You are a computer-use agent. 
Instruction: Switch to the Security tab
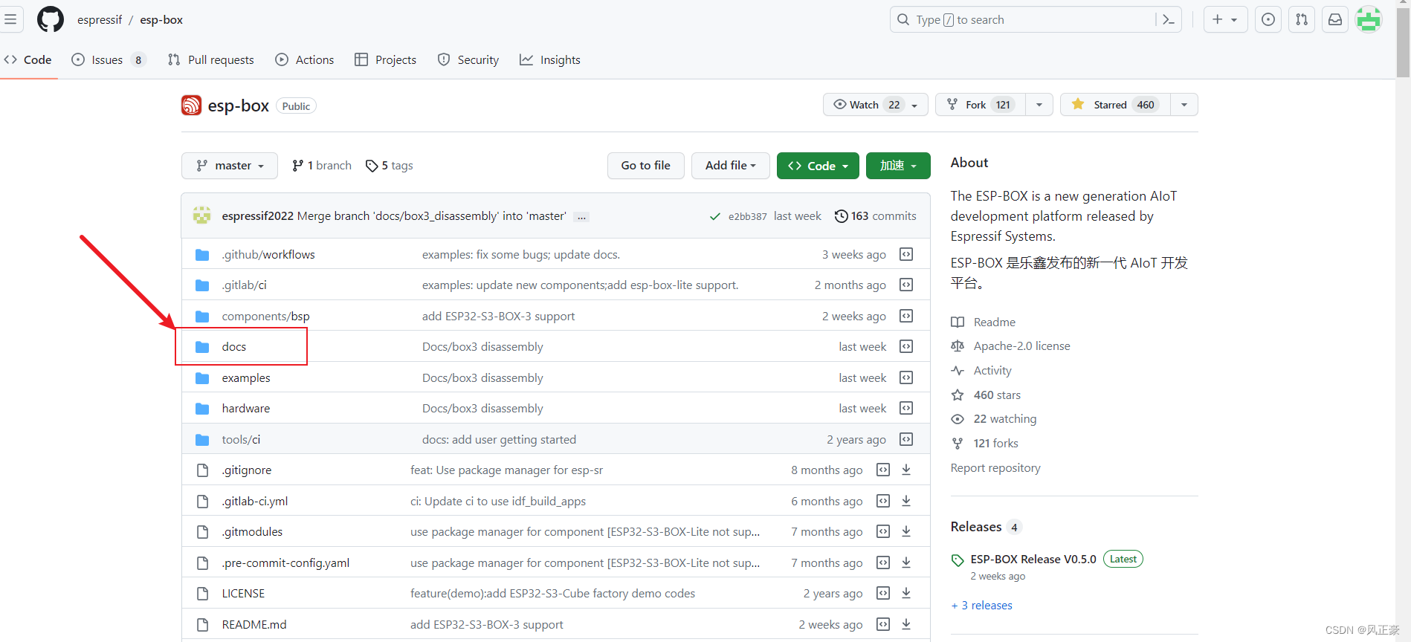tap(468, 59)
